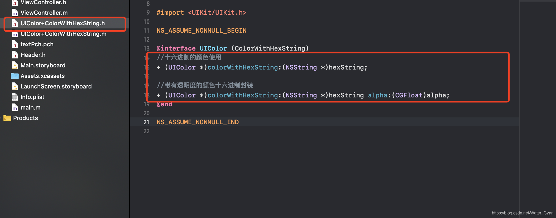Image resolution: width=556 pixels, height=218 pixels.
Task: Click UIColor class name after @interface
Action: tap(213, 48)
